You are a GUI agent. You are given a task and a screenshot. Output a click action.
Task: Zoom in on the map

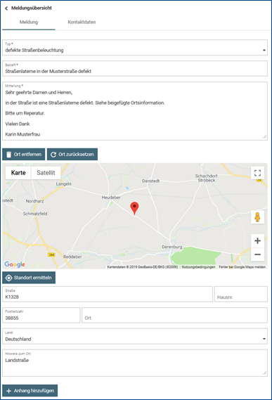click(x=257, y=240)
